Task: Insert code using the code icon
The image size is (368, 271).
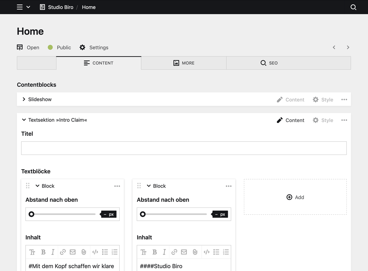Action: pyautogui.click(x=95, y=252)
